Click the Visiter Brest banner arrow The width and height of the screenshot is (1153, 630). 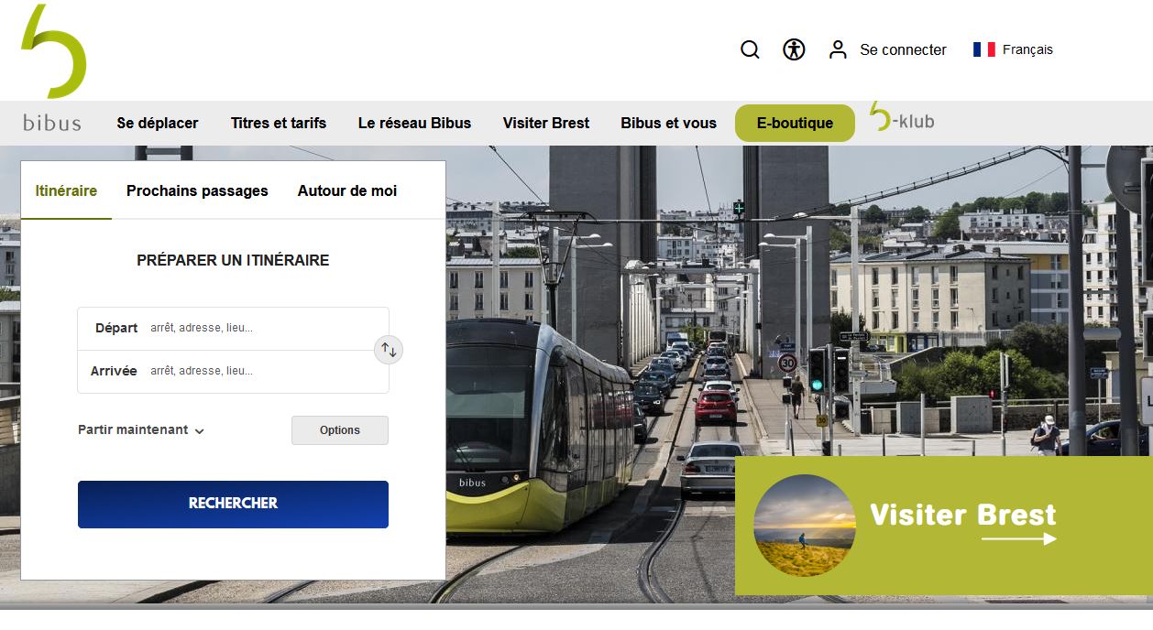pos(1018,539)
